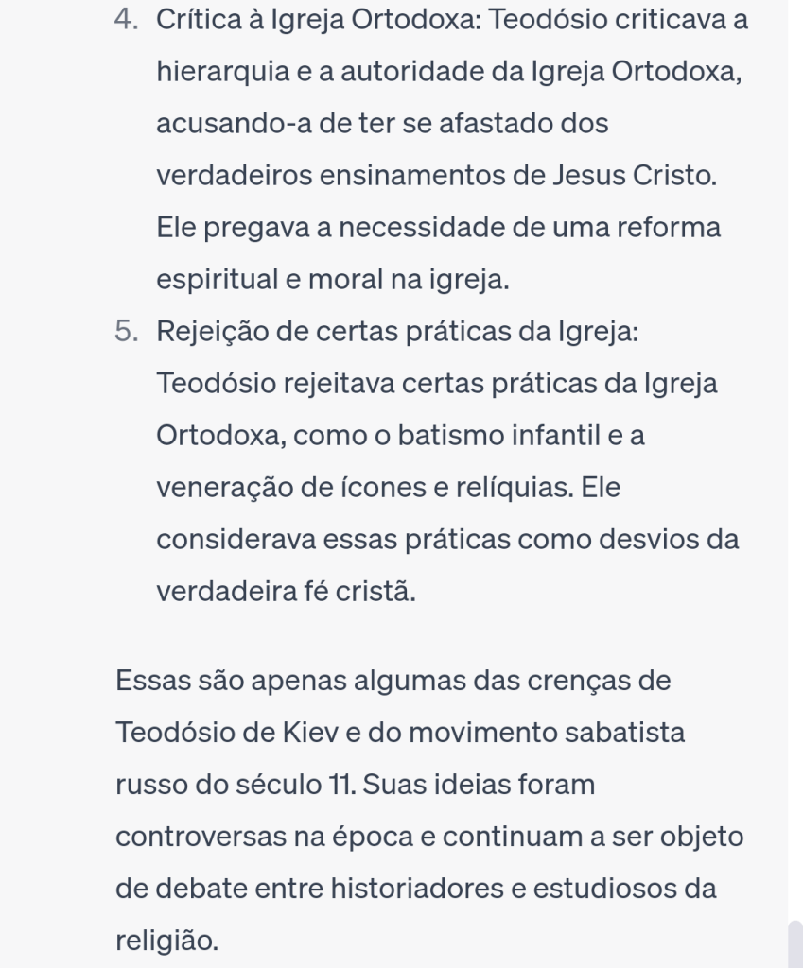The image size is (803, 968).
Task: Click the line "acusando-a de ter se afastado"
Action: (x=382, y=124)
